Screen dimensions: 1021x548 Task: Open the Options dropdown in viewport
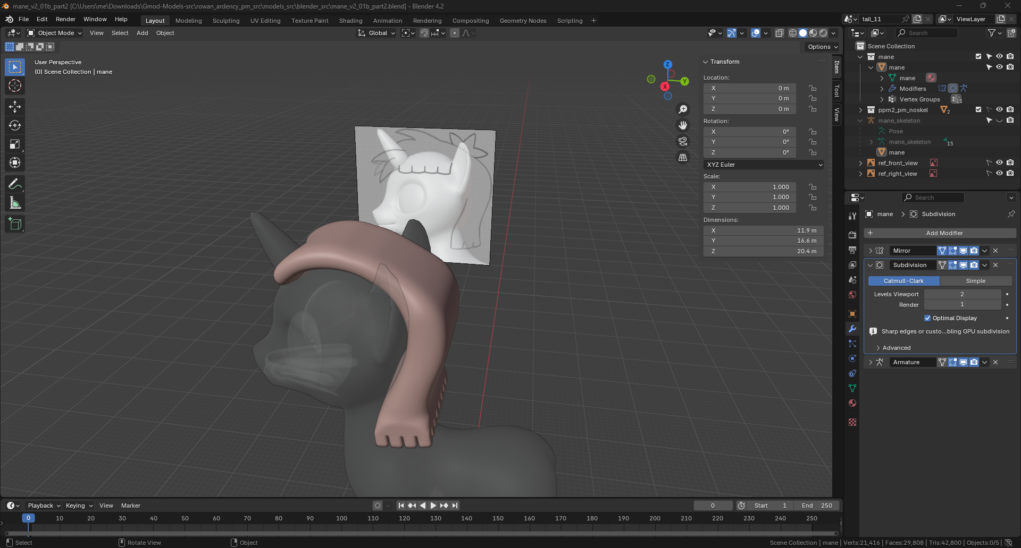coord(822,47)
